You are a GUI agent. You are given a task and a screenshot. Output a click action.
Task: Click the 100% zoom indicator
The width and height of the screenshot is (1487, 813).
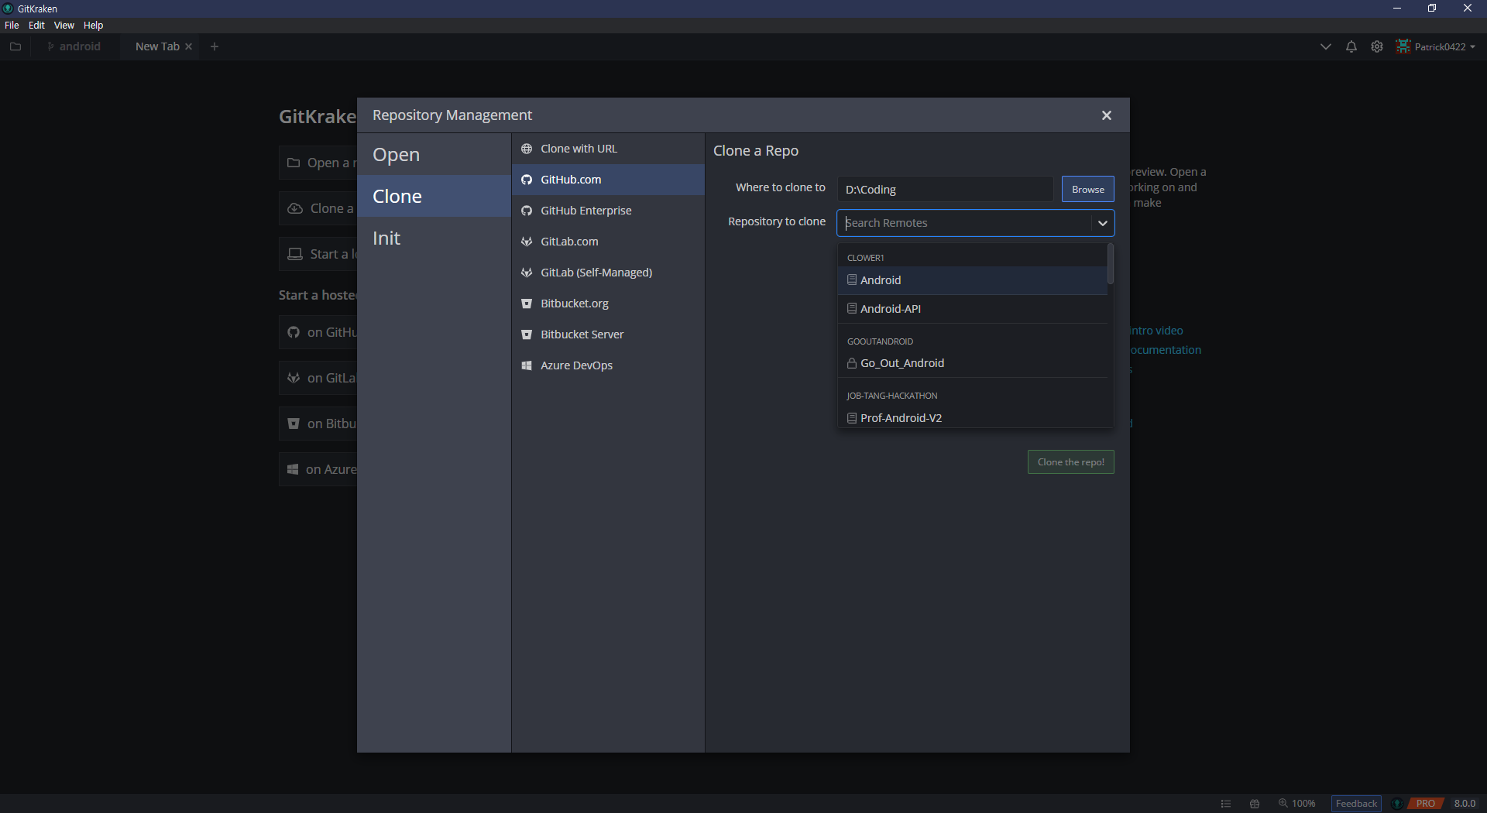click(x=1297, y=804)
